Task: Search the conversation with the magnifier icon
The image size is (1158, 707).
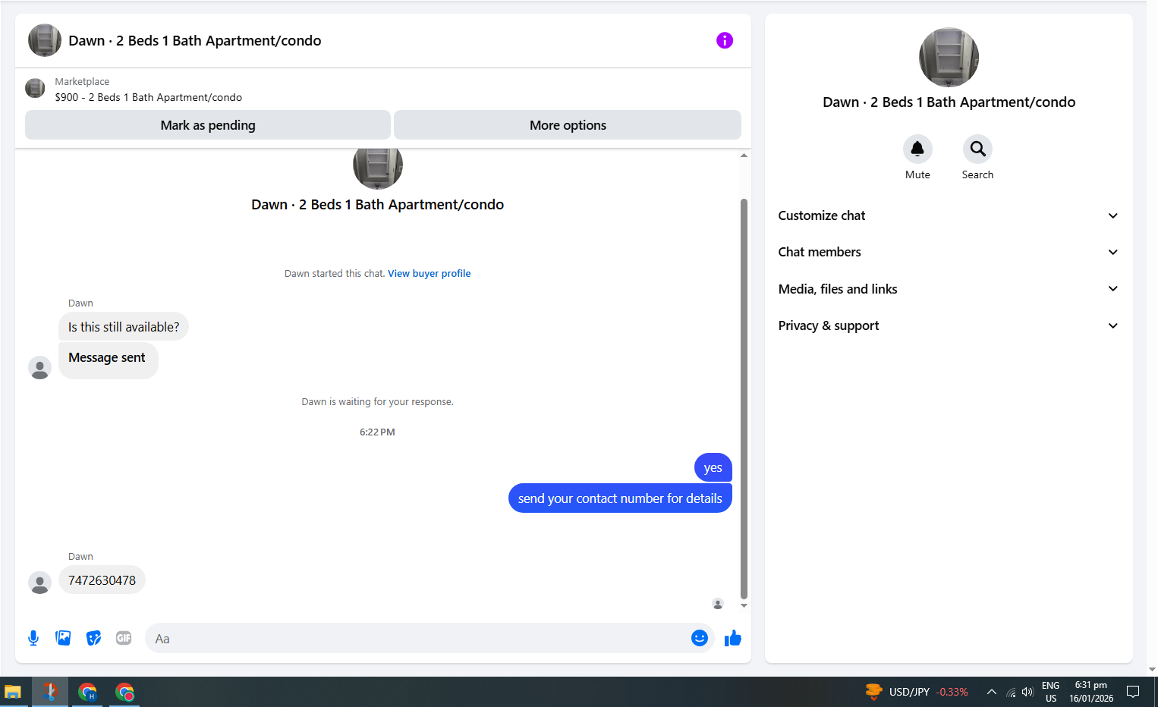Action: [x=977, y=149]
